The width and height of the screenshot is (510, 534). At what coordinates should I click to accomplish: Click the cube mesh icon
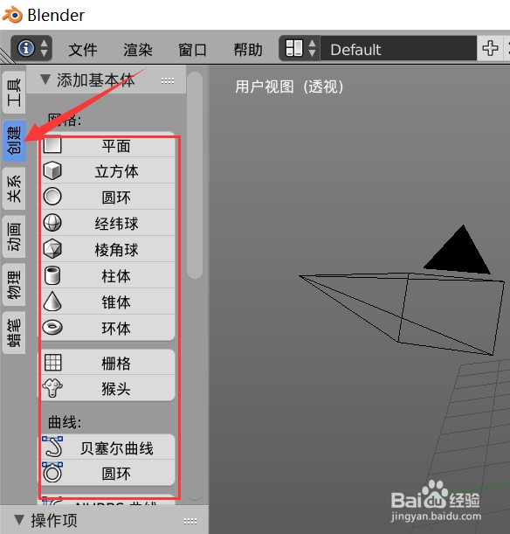tap(52, 170)
